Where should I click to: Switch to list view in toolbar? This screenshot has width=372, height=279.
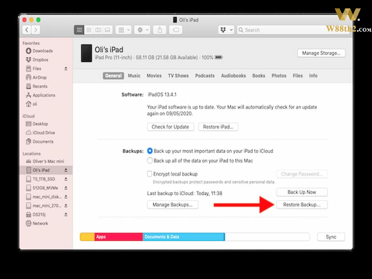pyautogui.click(x=89, y=30)
